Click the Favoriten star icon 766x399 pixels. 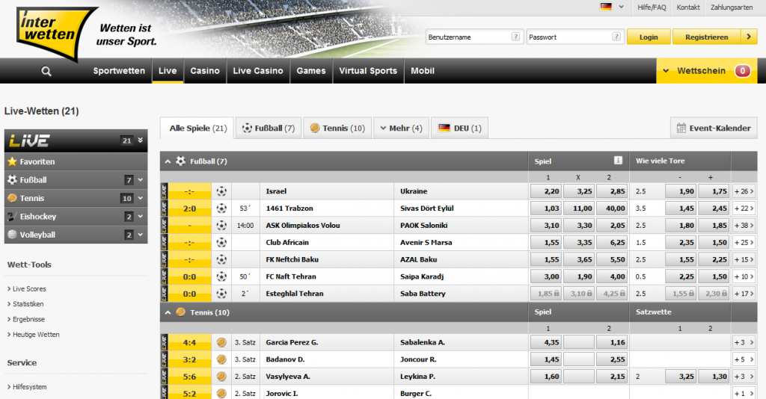12,161
